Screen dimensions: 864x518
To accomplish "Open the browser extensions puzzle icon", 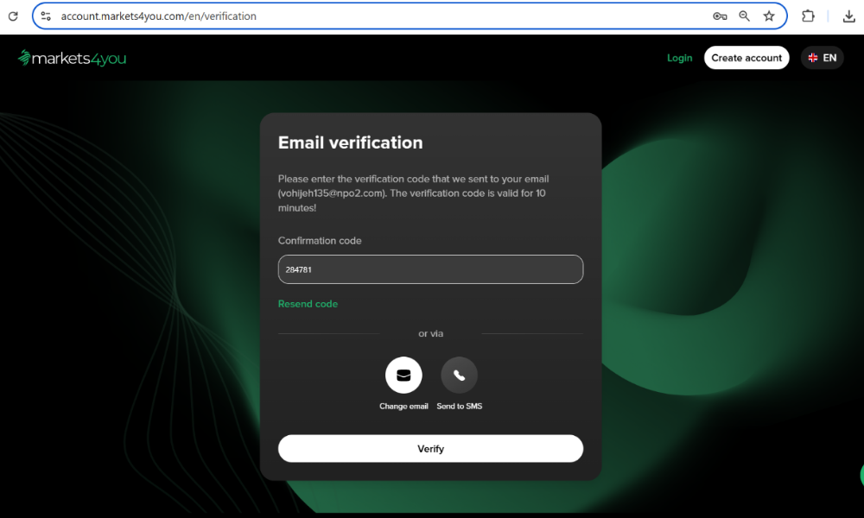I will pos(809,16).
